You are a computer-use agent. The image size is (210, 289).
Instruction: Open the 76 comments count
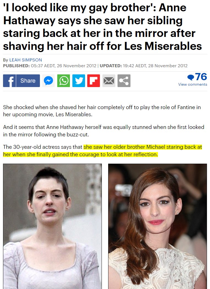pos(201,77)
